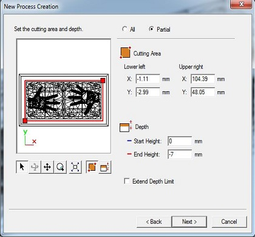Activate the zoom magnifier tool
Screen dimensions: 255x237
coord(60,167)
